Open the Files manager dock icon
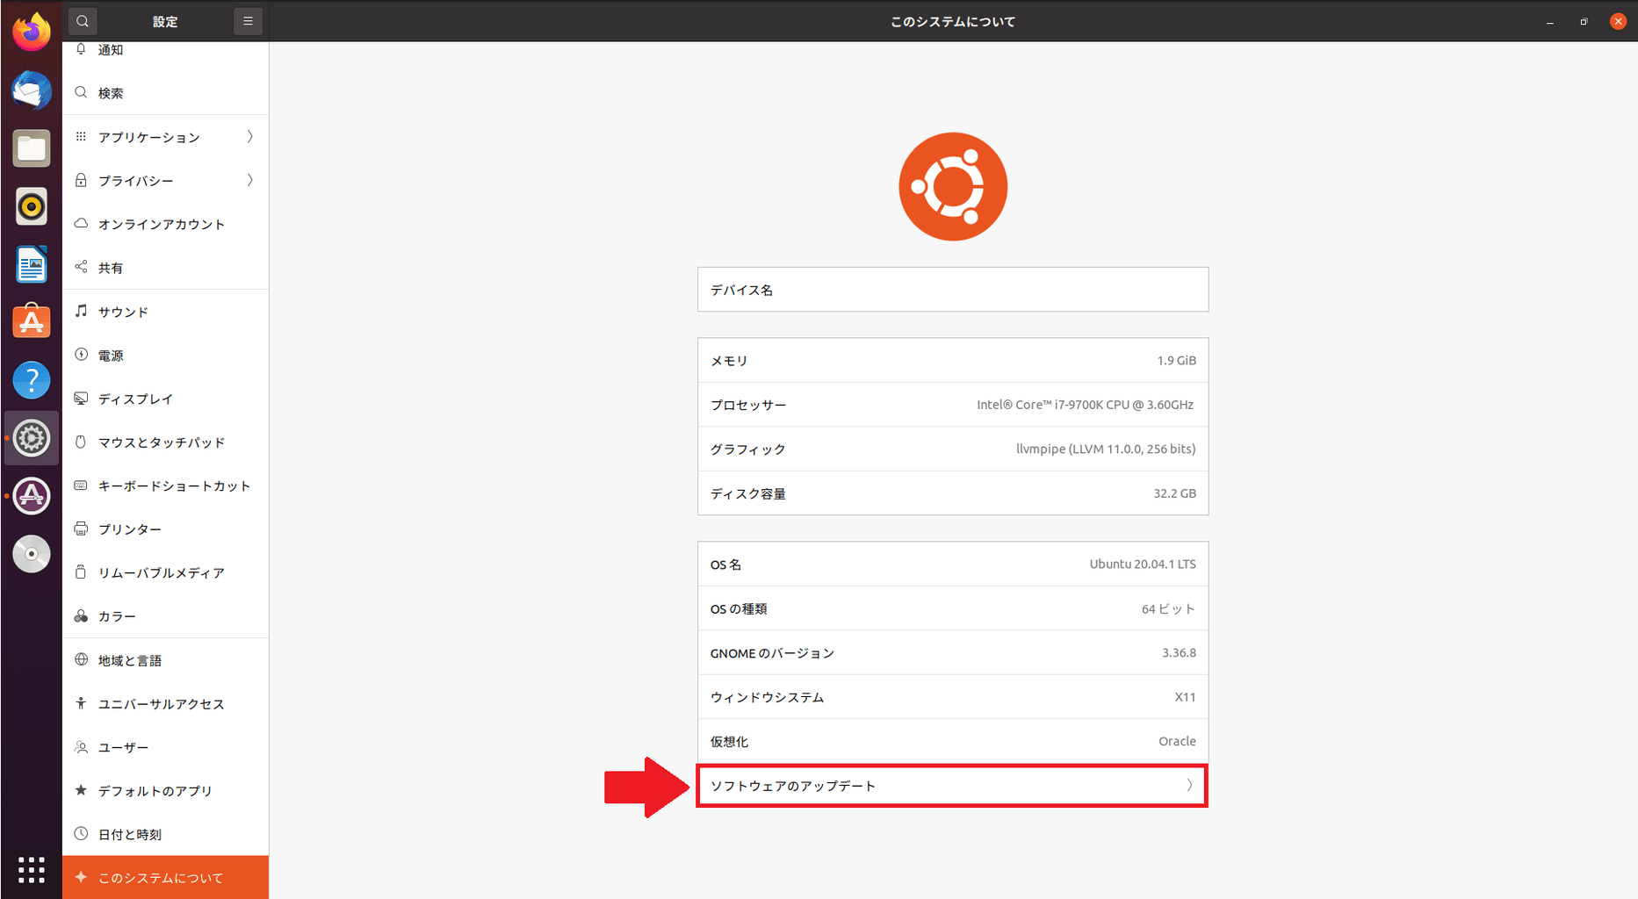 point(32,148)
